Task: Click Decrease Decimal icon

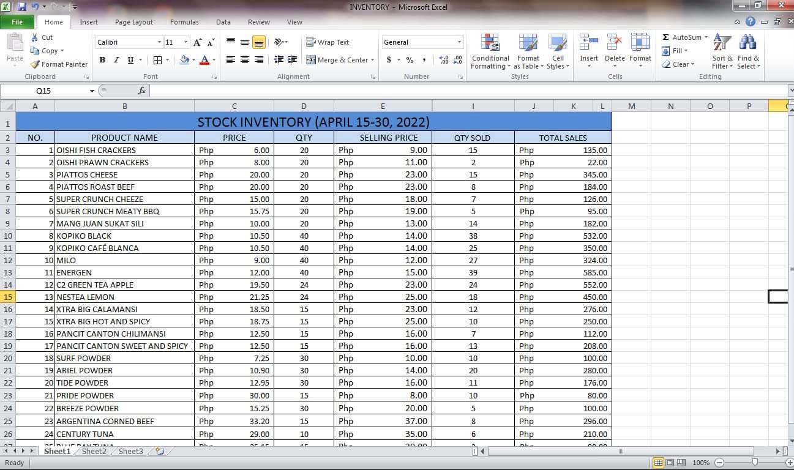Action: [457, 60]
